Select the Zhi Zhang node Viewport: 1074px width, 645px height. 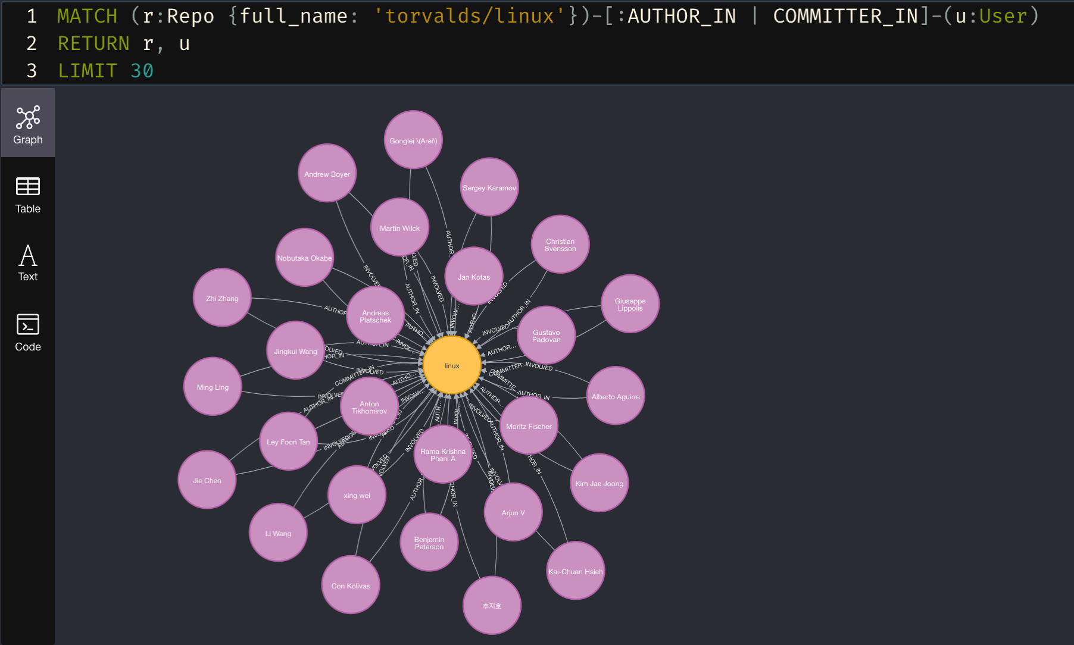222,298
